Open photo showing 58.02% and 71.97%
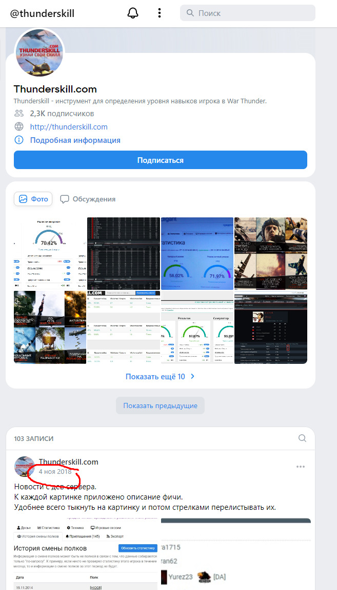 click(x=197, y=253)
